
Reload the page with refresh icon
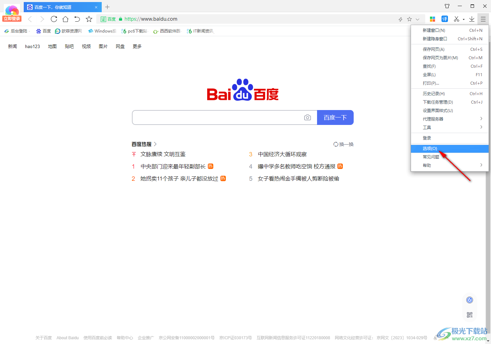54,19
